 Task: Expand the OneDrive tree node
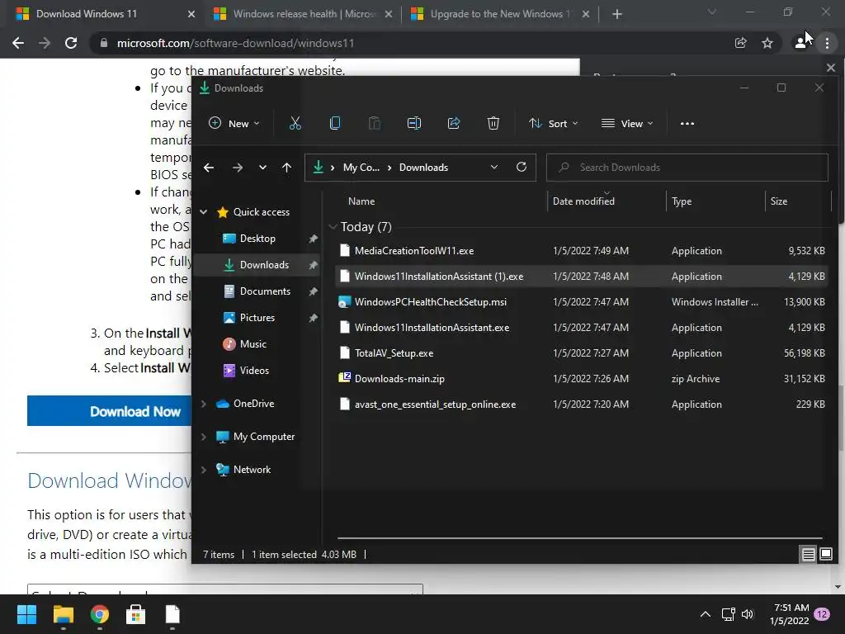[204, 403]
